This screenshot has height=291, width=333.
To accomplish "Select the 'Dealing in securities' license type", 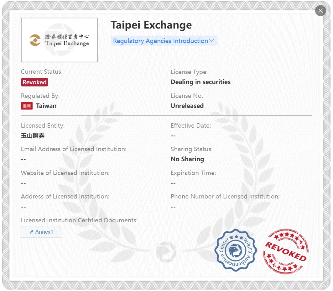I will click(x=201, y=82).
